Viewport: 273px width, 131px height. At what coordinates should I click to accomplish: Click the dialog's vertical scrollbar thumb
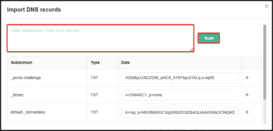(265, 62)
